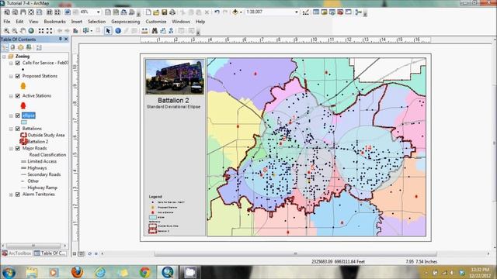Activate the Pan hand tool

coord(23,31)
